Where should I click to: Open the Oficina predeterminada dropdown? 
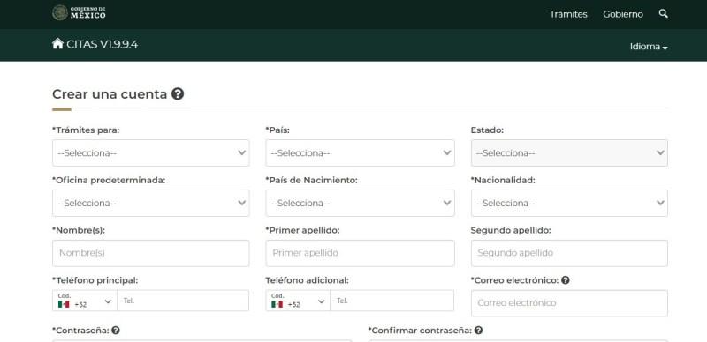150,203
